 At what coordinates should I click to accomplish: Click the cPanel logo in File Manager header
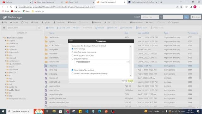pyautogui.click(x=5, y=17)
